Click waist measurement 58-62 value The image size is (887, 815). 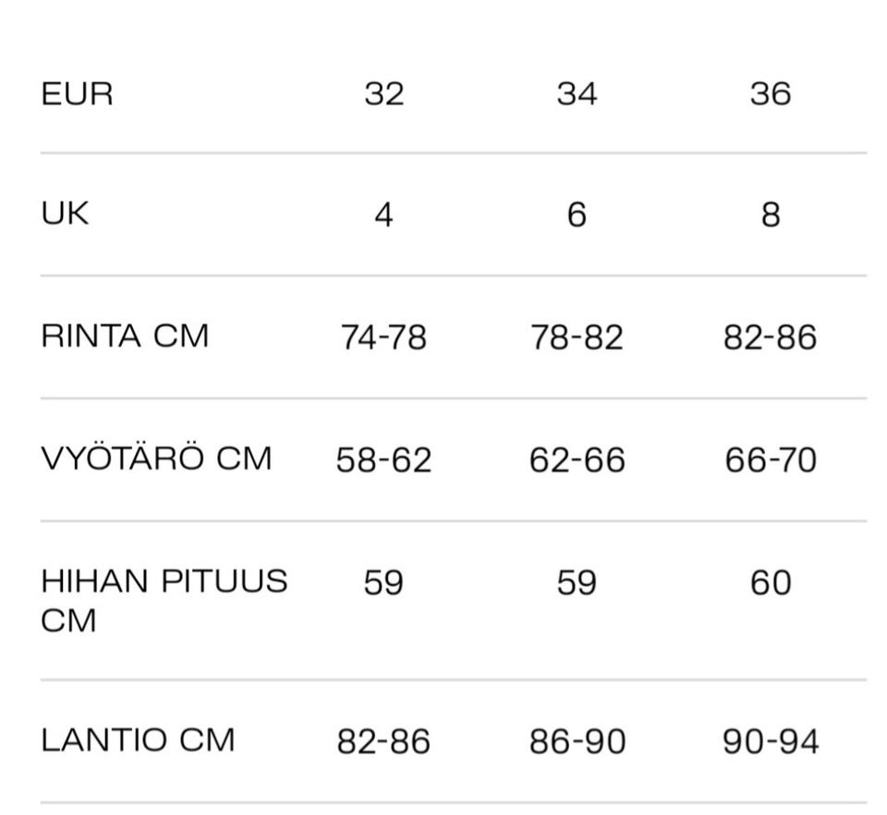[x=383, y=460]
